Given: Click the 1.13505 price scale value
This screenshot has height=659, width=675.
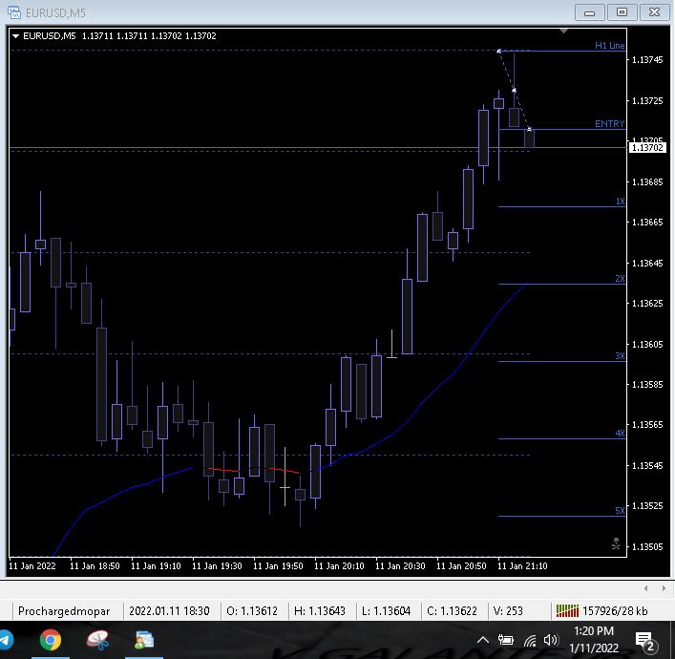Looking at the screenshot, I should coord(647,547).
